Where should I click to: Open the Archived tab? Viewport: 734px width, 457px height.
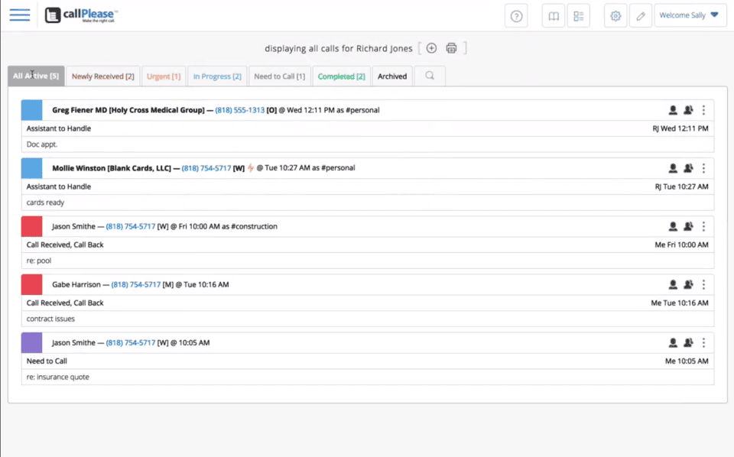(392, 76)
